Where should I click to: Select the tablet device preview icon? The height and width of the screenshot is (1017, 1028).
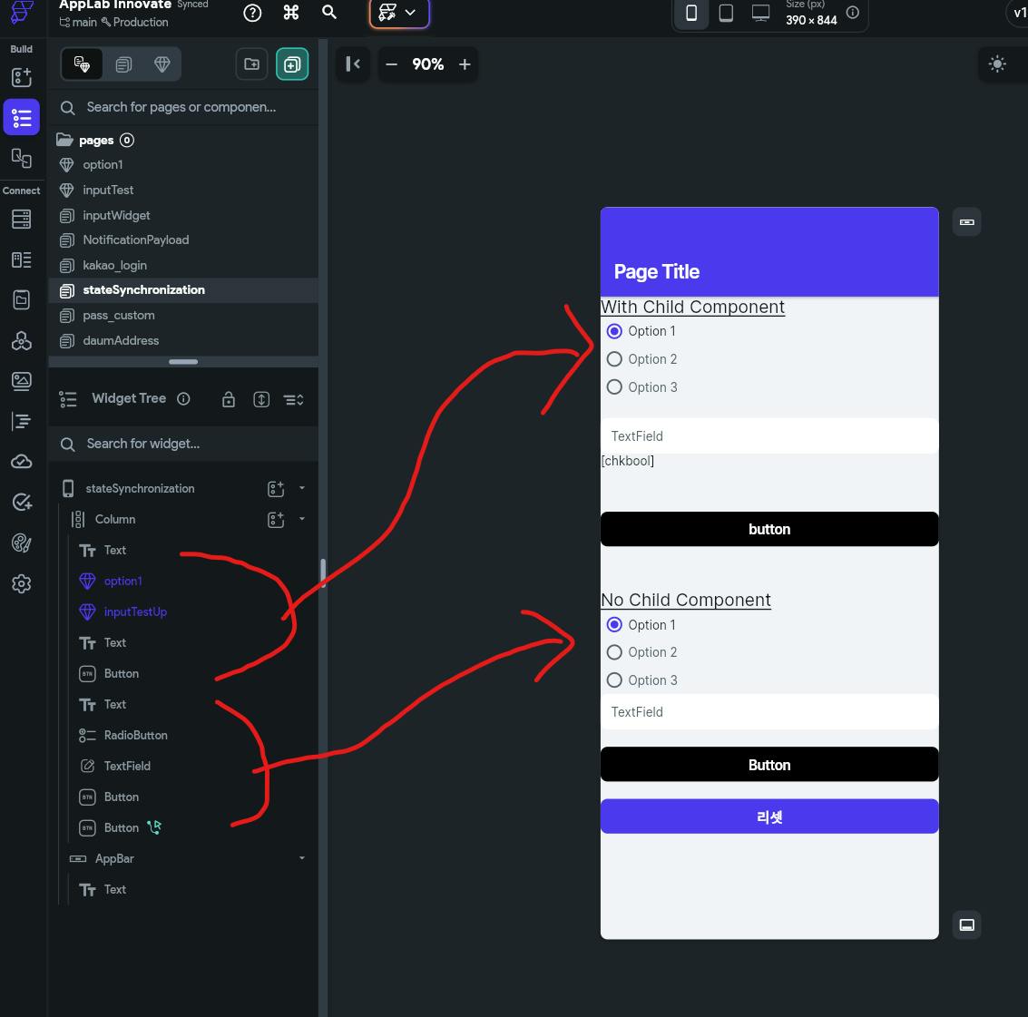pos(726,13)
